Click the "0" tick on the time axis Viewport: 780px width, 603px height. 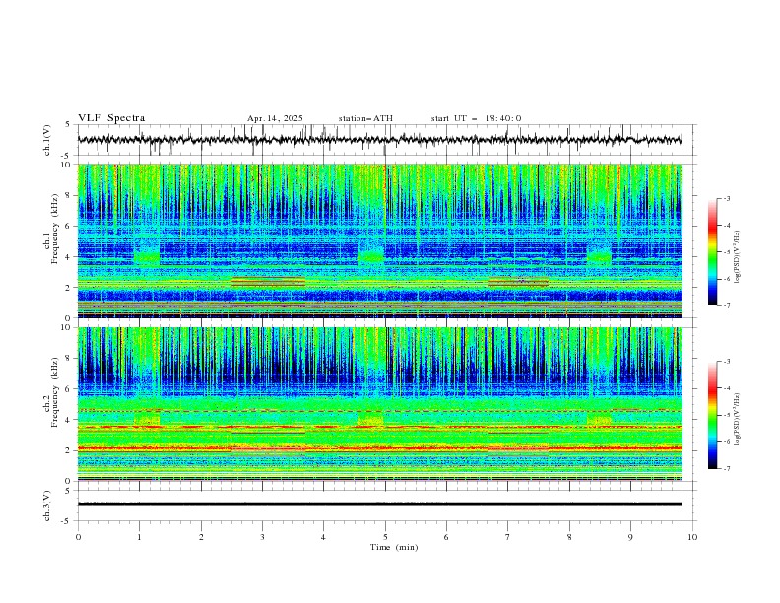tap(78, 537)
